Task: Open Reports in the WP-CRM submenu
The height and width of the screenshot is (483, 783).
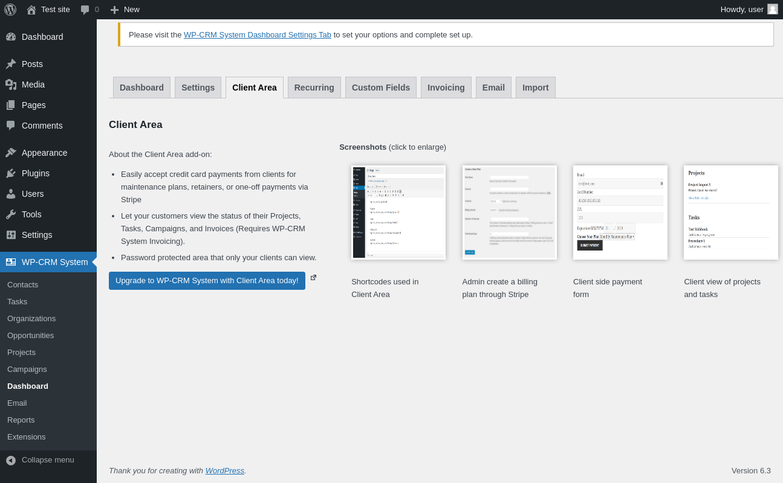Action: 21,420
